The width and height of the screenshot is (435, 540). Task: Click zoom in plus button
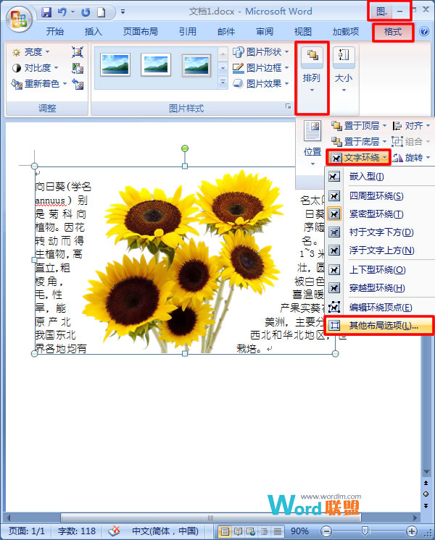tap(411, 531)
